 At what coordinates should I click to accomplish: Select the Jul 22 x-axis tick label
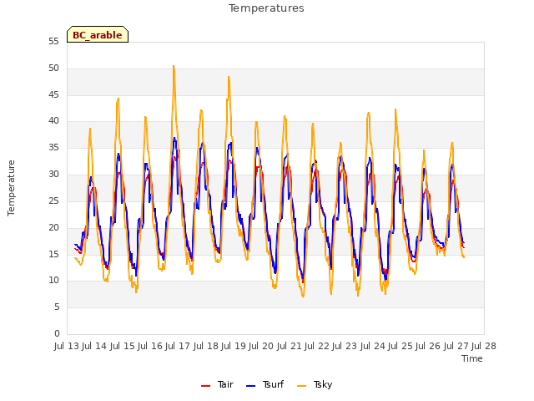coord(317,346)
